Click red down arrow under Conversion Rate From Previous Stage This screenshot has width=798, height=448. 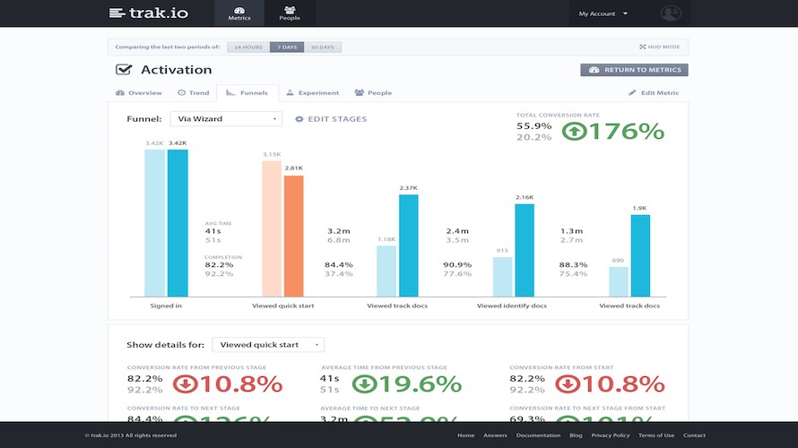tap(186, 383)
